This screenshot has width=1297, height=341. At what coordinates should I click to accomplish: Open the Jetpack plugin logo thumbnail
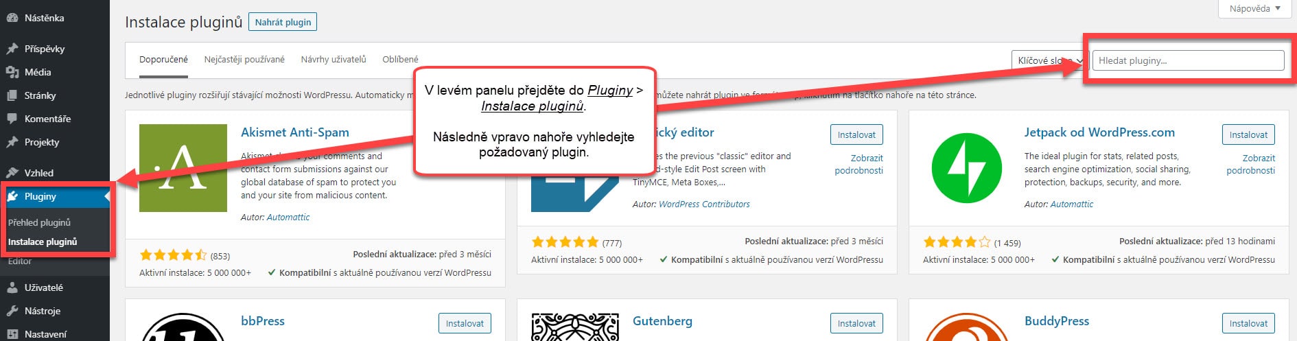point(967,168)
